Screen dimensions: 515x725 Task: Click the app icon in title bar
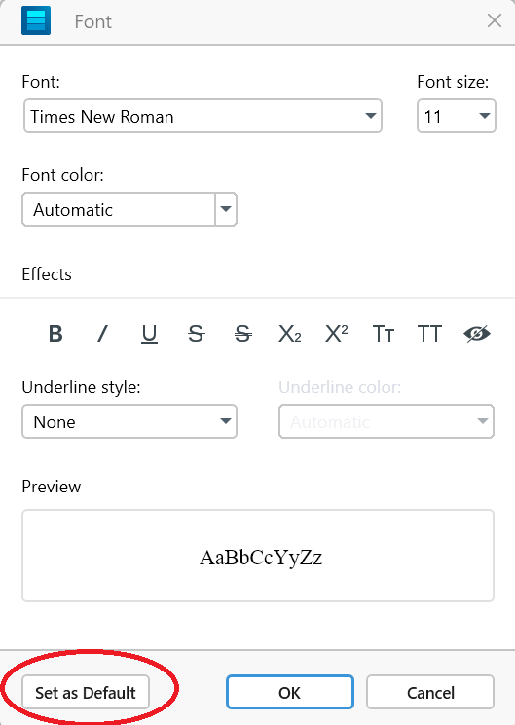pyautogui.click(x=36, y=20)
